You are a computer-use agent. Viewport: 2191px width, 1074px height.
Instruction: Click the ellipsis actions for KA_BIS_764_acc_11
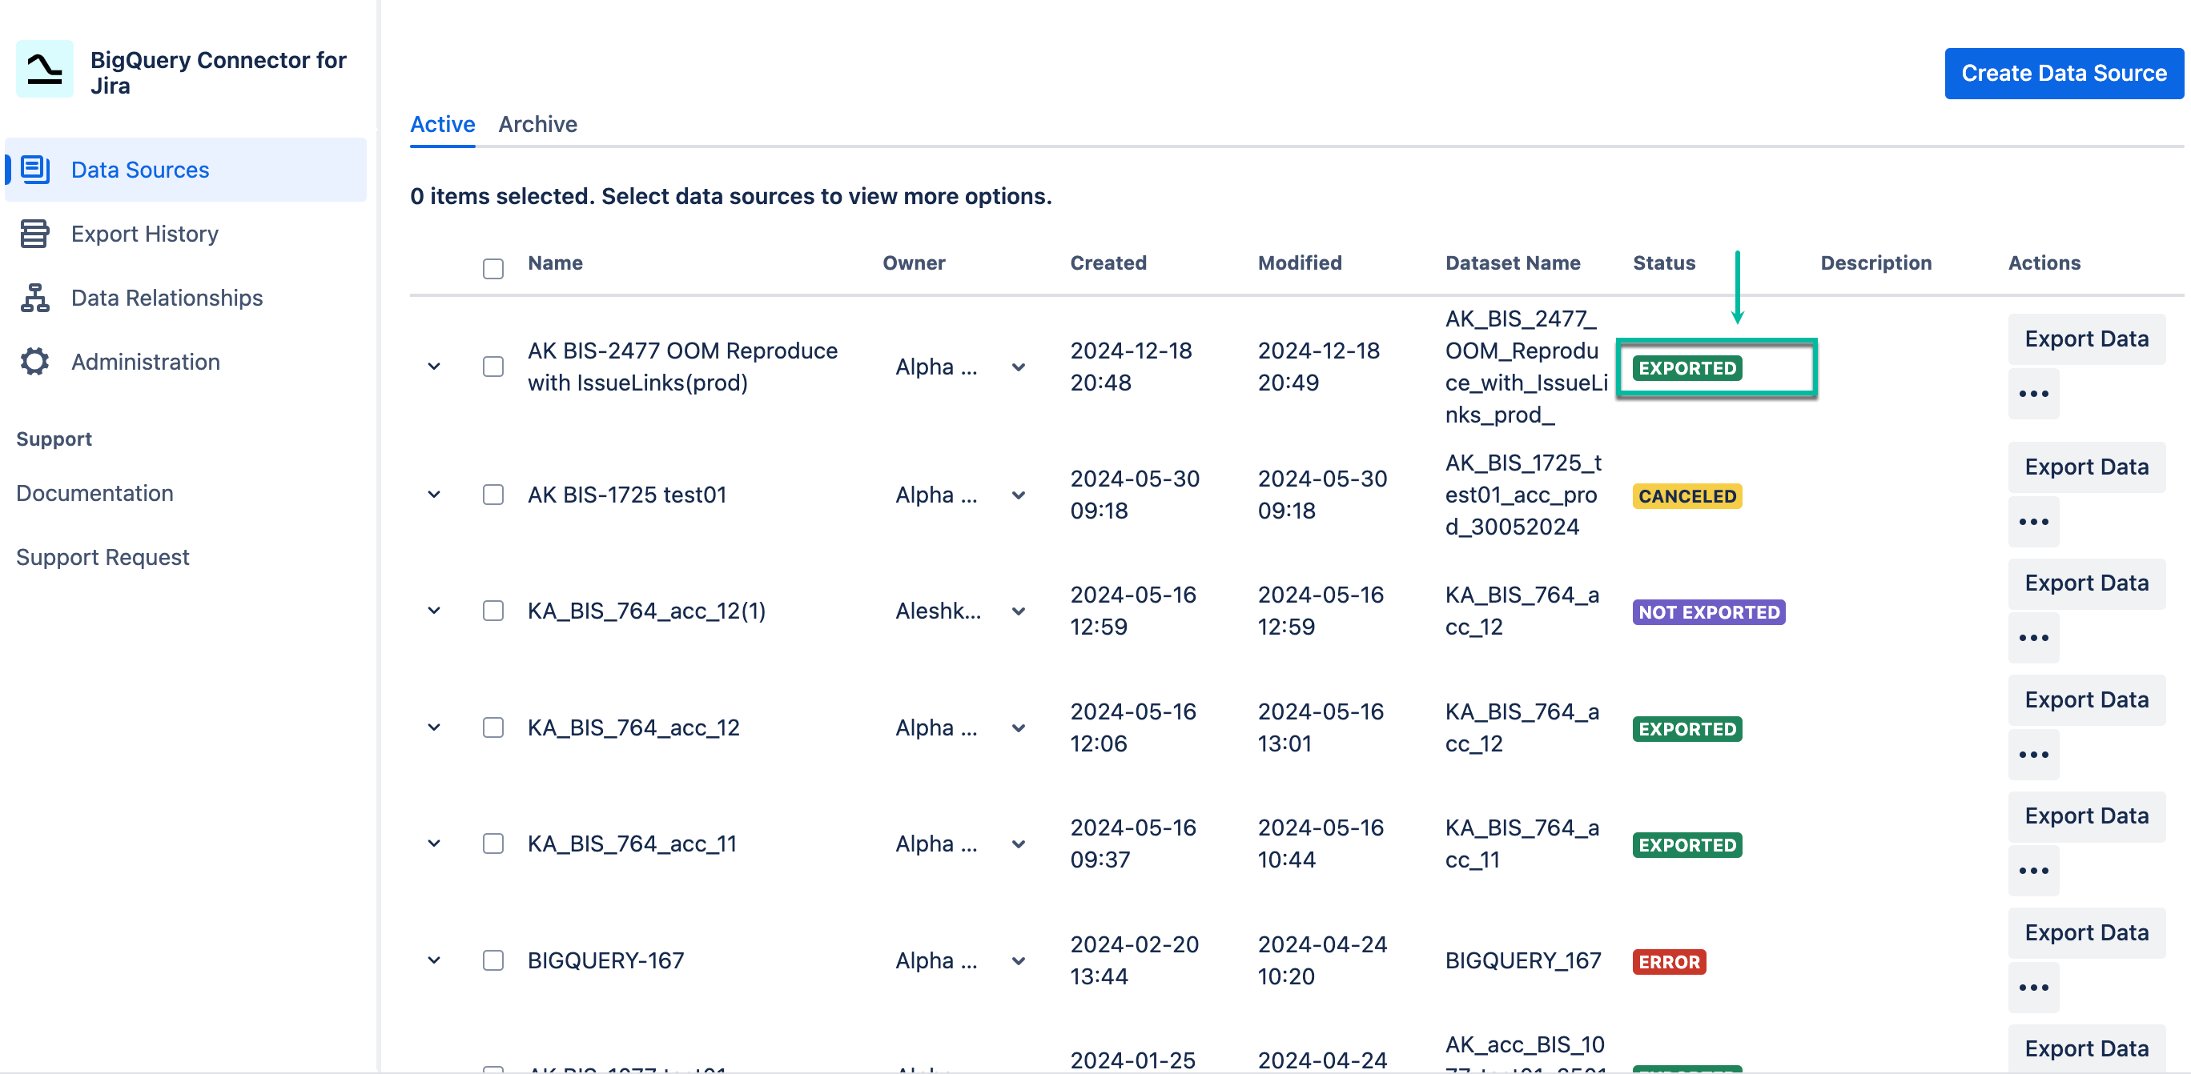click(2034, 870)
